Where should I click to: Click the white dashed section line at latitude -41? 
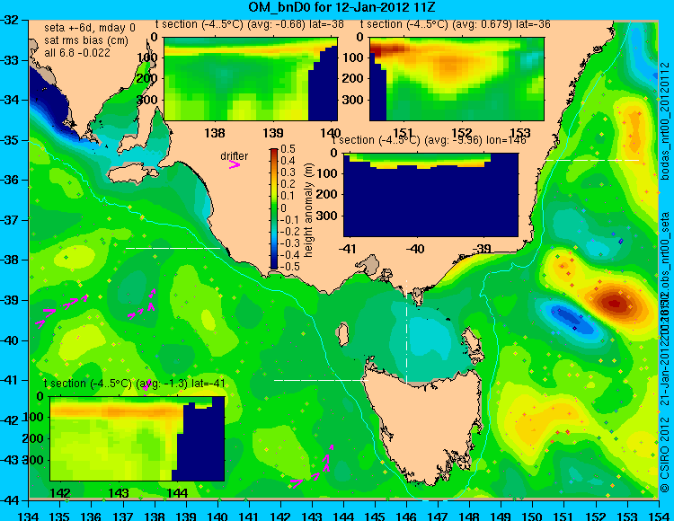[321, 380]
